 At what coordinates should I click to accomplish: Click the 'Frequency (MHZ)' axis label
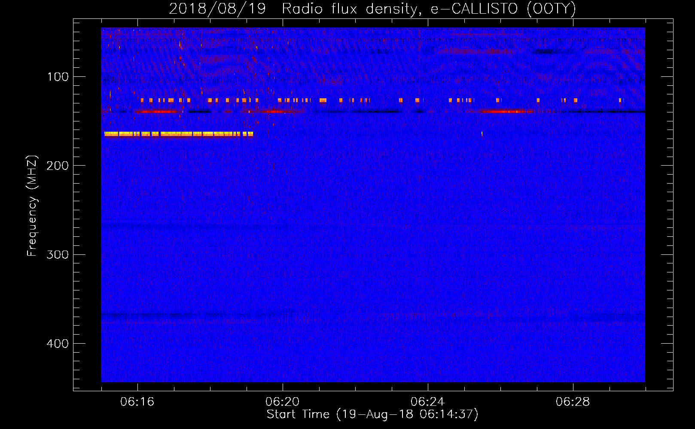[x=32, y=206]
